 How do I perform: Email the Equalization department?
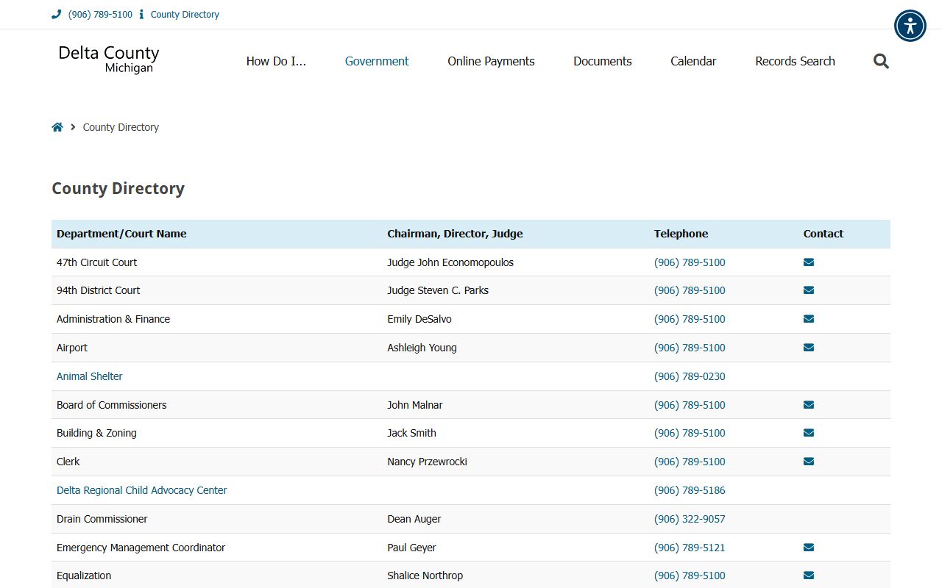[809, 576]
